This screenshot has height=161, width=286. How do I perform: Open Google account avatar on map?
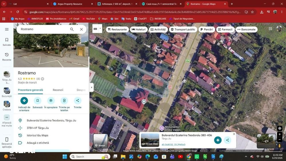coord(279,28)
